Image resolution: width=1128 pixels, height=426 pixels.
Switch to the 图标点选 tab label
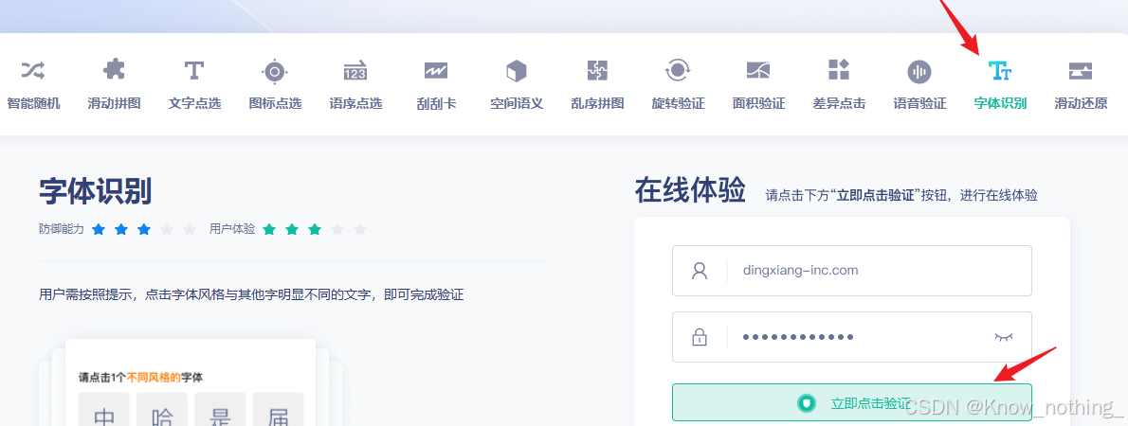275,103
